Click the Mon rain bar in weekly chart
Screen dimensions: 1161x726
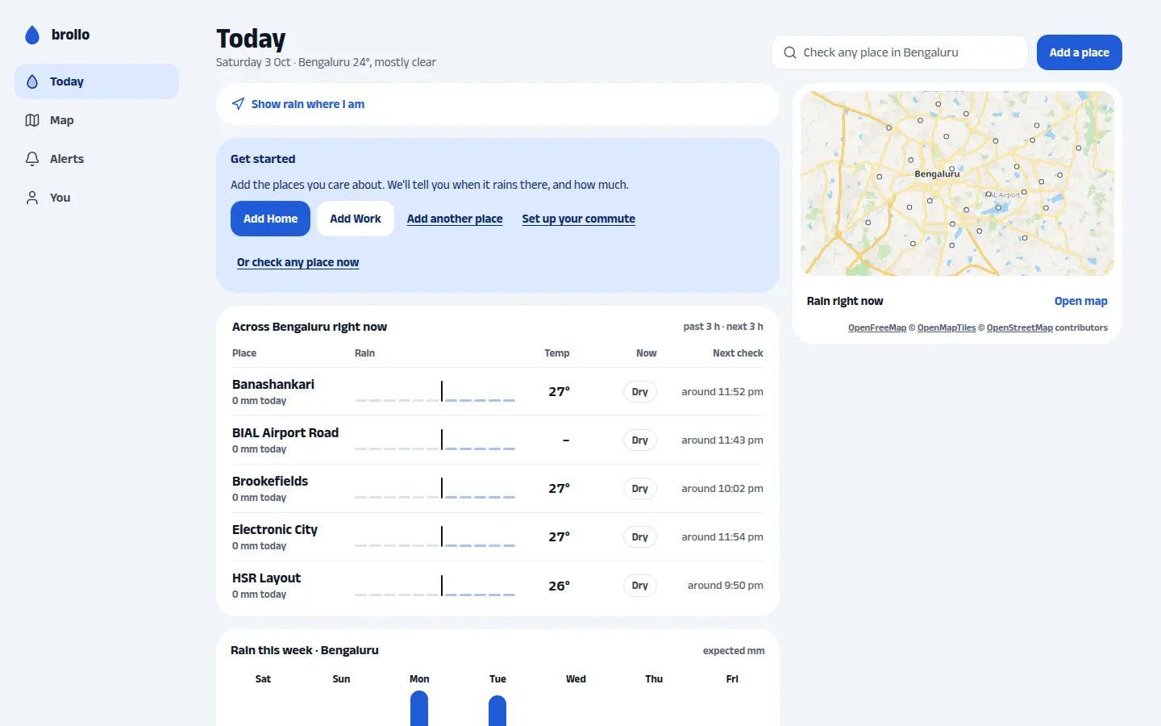(419, 708)
